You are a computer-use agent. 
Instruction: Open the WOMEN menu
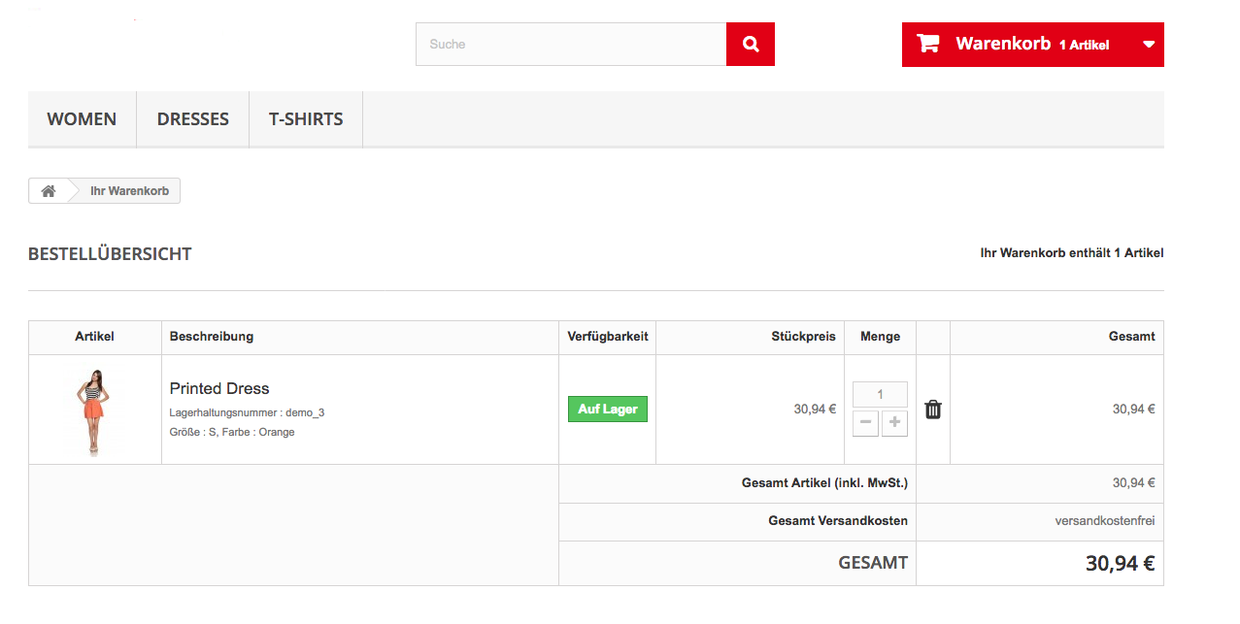pyautogui.click(x=82, y=119)
